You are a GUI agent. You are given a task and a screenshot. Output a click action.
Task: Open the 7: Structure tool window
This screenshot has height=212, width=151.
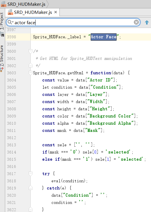2,56
